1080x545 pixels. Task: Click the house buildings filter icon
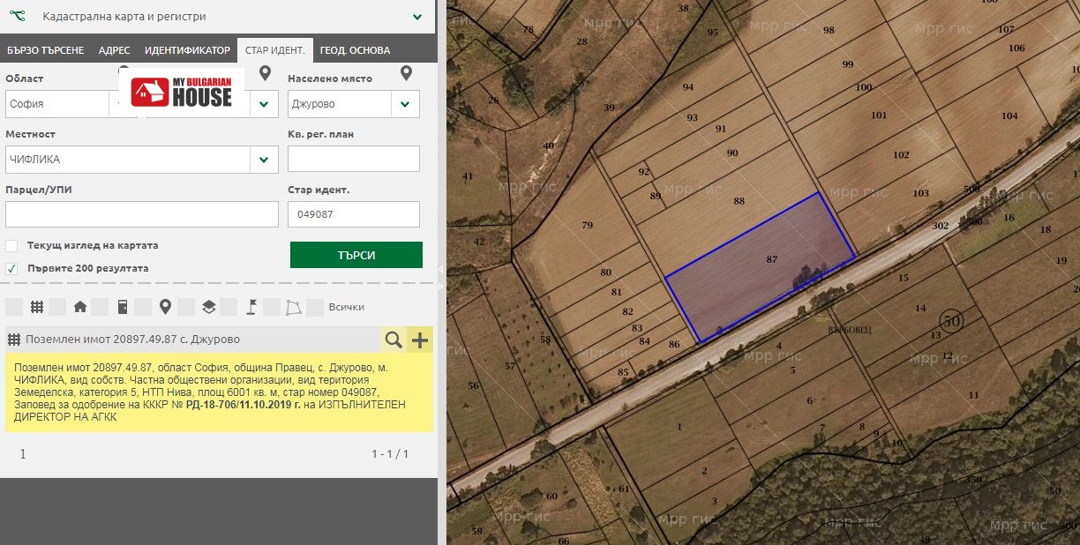coord(80,307)
